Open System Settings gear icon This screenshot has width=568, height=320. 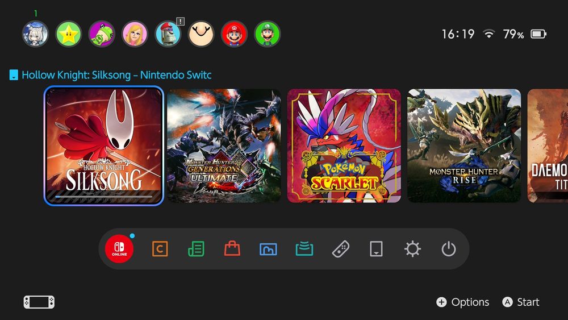click(412, 249)
